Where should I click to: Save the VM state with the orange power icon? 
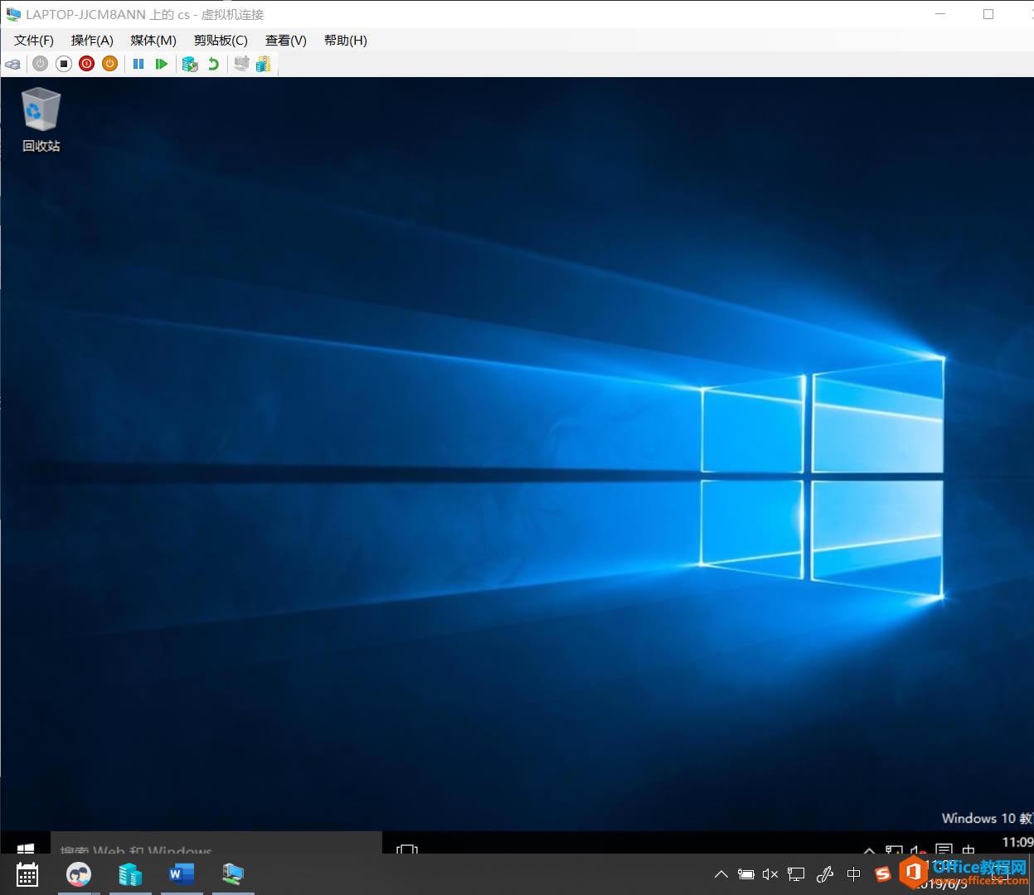coord(109,64)
